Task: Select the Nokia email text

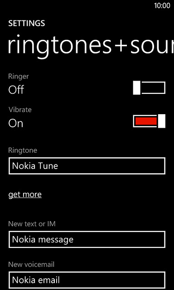Action: click(36, 280)
